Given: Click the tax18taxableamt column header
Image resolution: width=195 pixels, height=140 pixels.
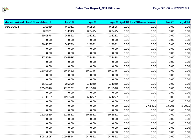Looking at the screenshot, I should 39,22.
